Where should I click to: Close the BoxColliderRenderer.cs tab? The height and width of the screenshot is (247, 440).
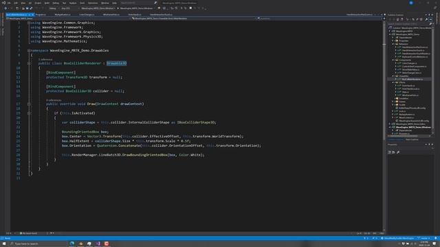pyautogui.click(x=32, y=14)
